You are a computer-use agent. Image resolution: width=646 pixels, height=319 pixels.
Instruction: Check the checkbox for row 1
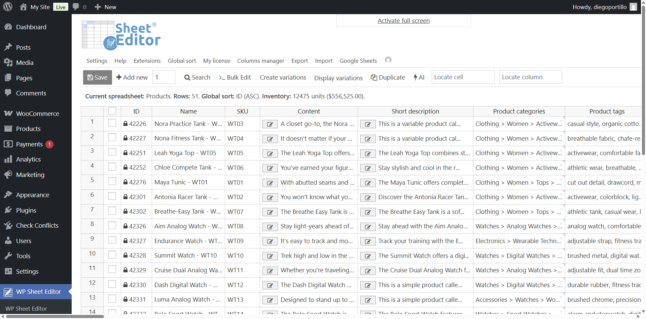(112, 123)
